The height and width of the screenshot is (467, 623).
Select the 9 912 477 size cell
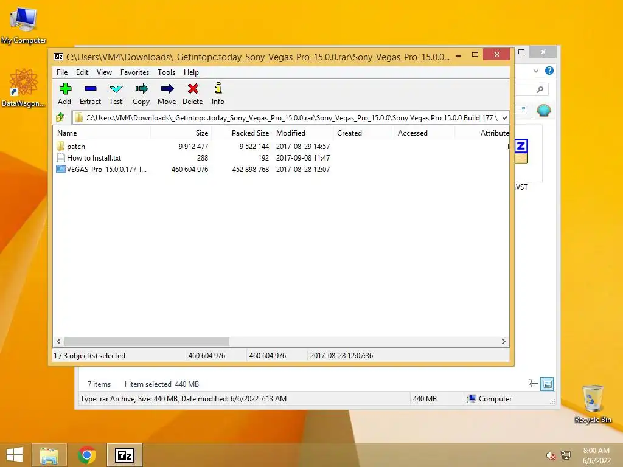pos(193,146)
